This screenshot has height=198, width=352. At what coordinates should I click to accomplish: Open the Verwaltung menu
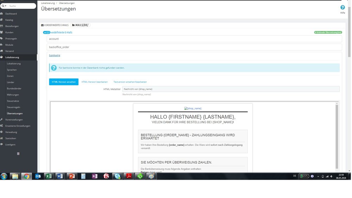point(11,132)
